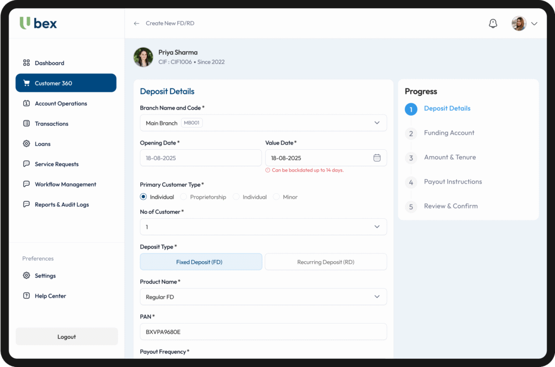Click the PAN input field
The height and width of the screenshot is (367, 555).
point(263,332)
